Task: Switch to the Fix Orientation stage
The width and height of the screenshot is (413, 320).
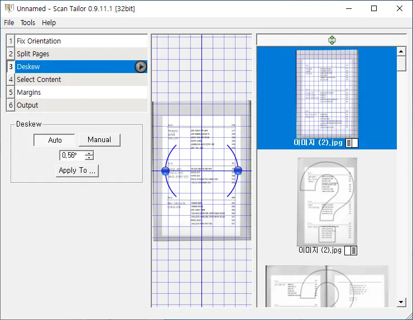Action: [x=39, y=41]
